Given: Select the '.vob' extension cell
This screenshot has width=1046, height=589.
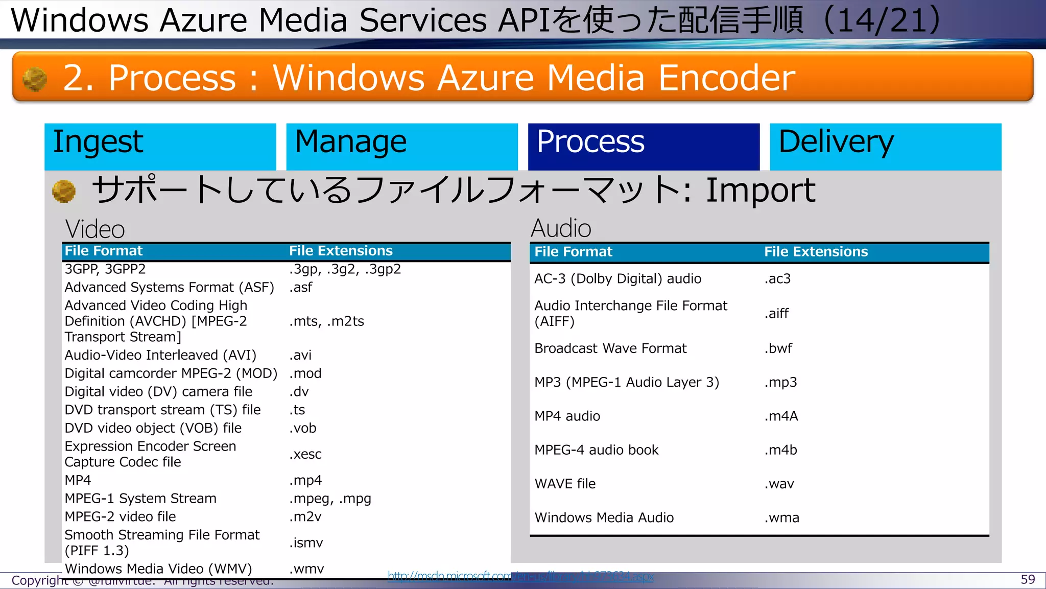Looking at the screenshot, I should pyautogui.click(x=303, y=428).
